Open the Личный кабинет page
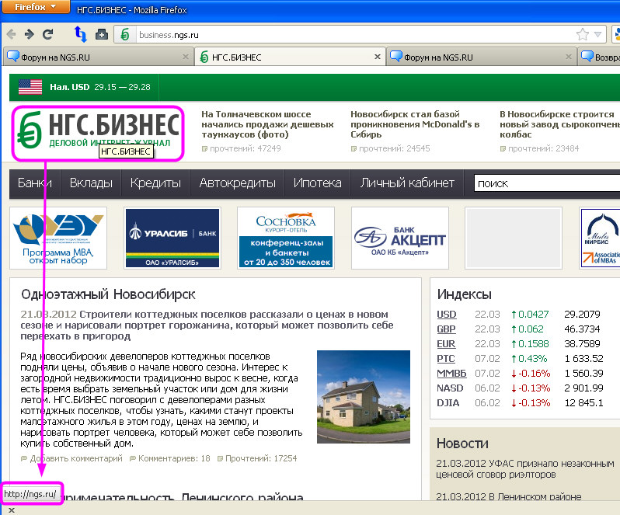 click(x=407, y=183)
